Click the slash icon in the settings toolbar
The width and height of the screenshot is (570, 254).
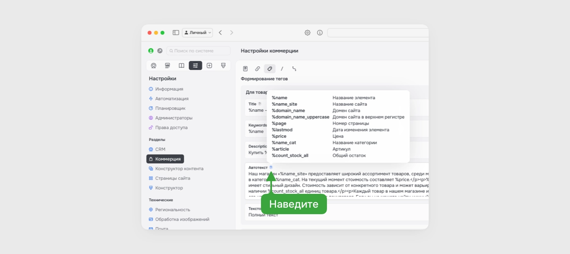(282, 69)
